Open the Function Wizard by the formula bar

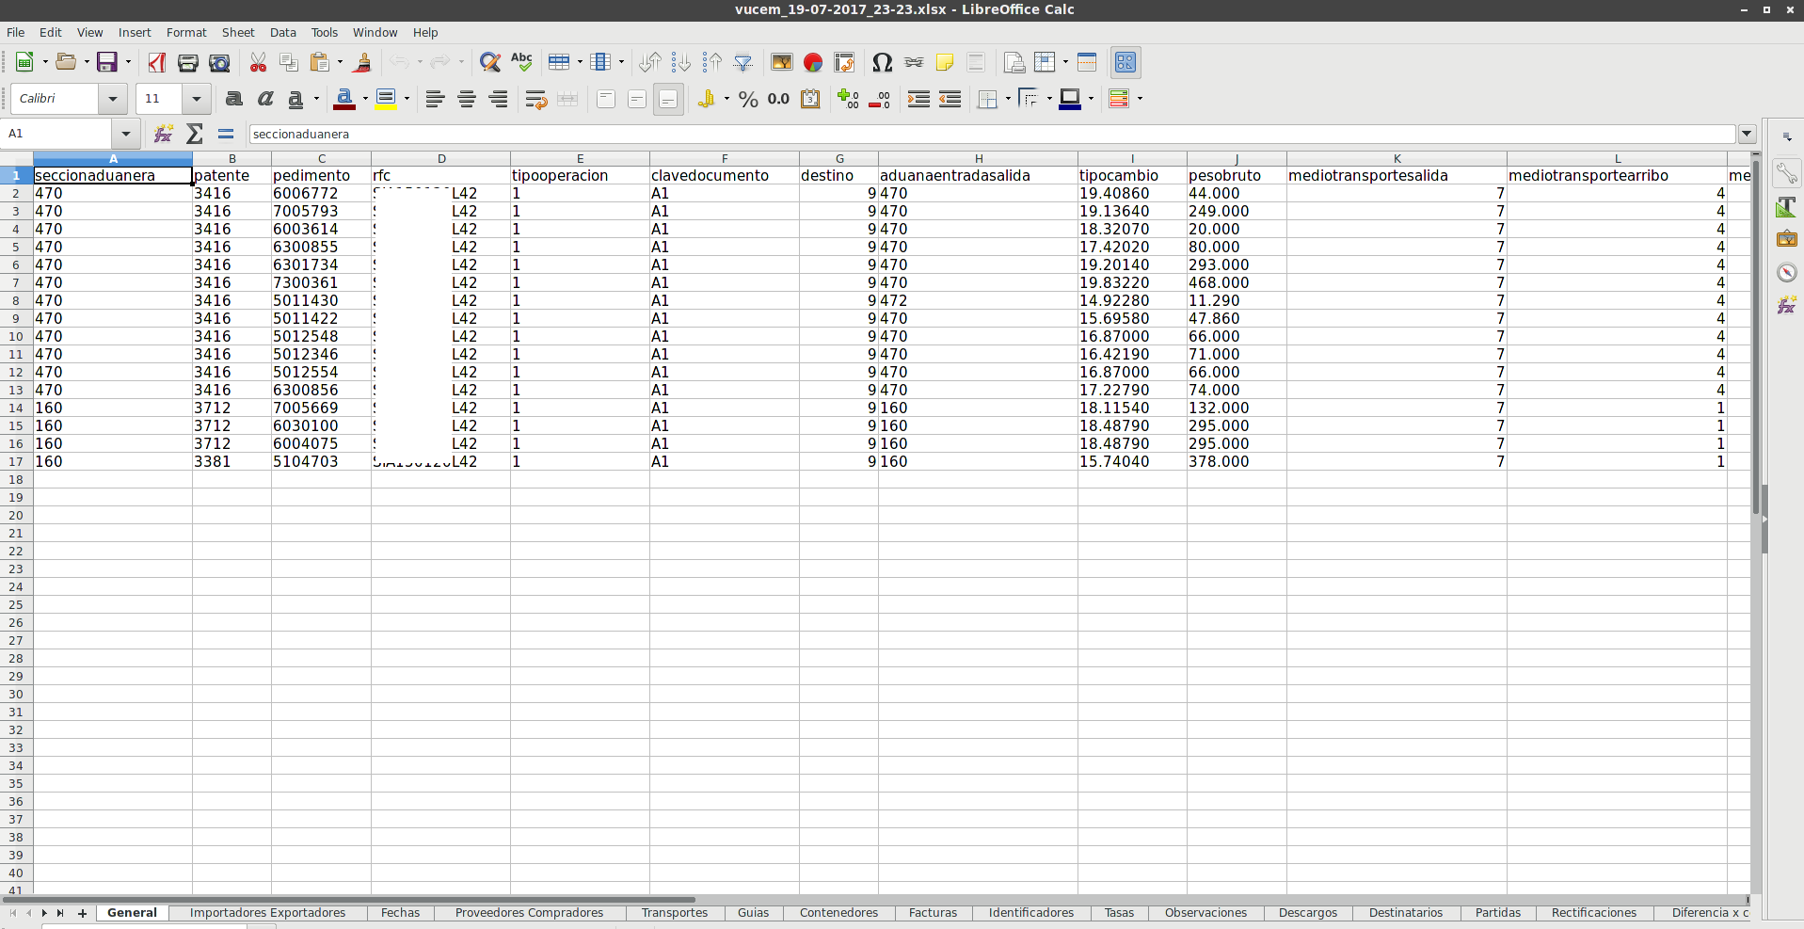point(164,134)
